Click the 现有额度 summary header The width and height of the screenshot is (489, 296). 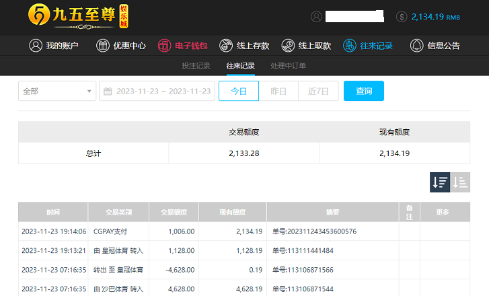(x=395, y=132)
